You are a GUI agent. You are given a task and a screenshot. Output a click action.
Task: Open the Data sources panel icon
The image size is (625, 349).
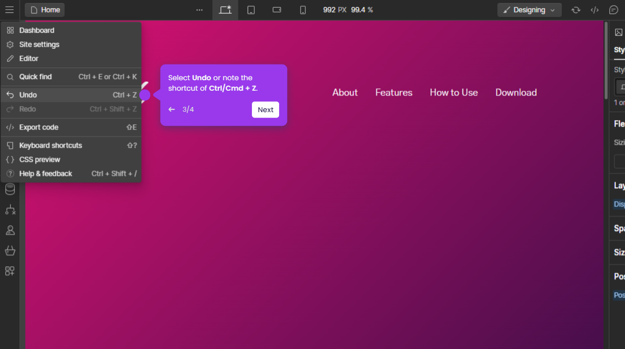click(10, 189)
